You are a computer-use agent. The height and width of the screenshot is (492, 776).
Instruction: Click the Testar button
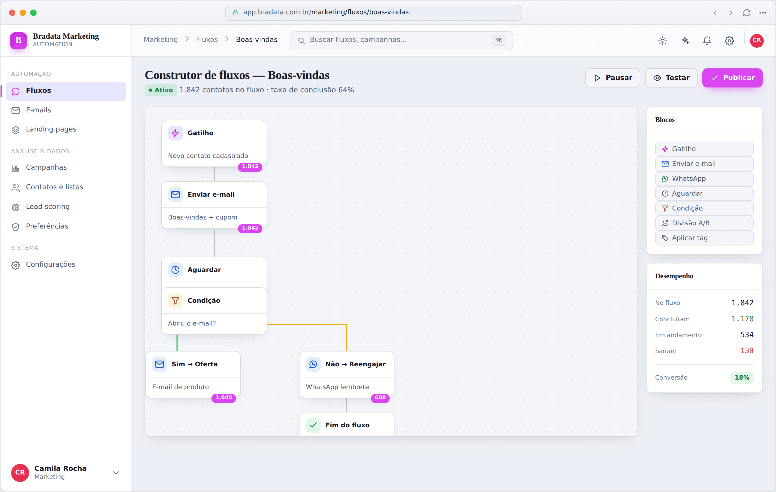click(671, 78)
